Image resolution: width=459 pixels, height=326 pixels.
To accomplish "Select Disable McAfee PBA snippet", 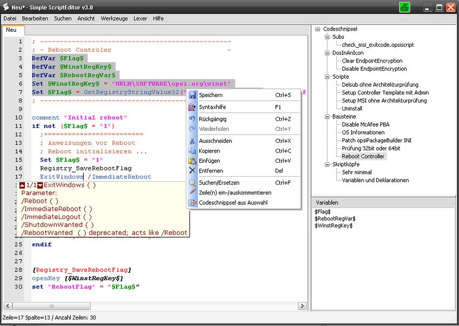I will [366, 124].
